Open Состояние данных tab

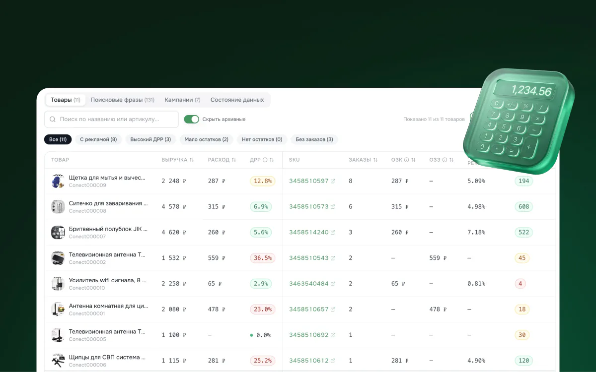point(237,100)
